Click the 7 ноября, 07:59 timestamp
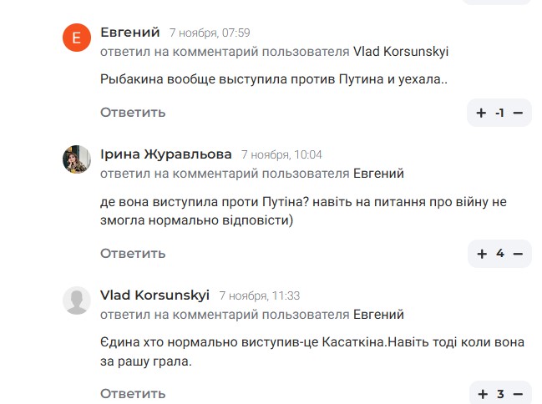 click(210, 33)
